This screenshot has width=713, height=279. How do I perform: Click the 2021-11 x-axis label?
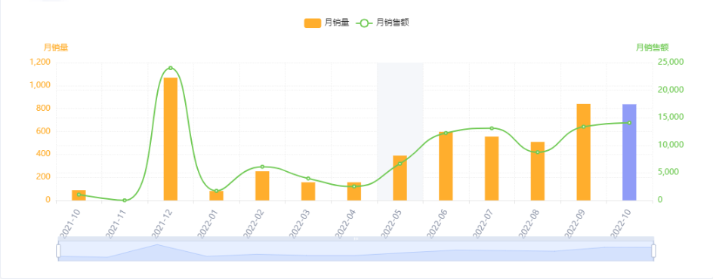(116, 223)
